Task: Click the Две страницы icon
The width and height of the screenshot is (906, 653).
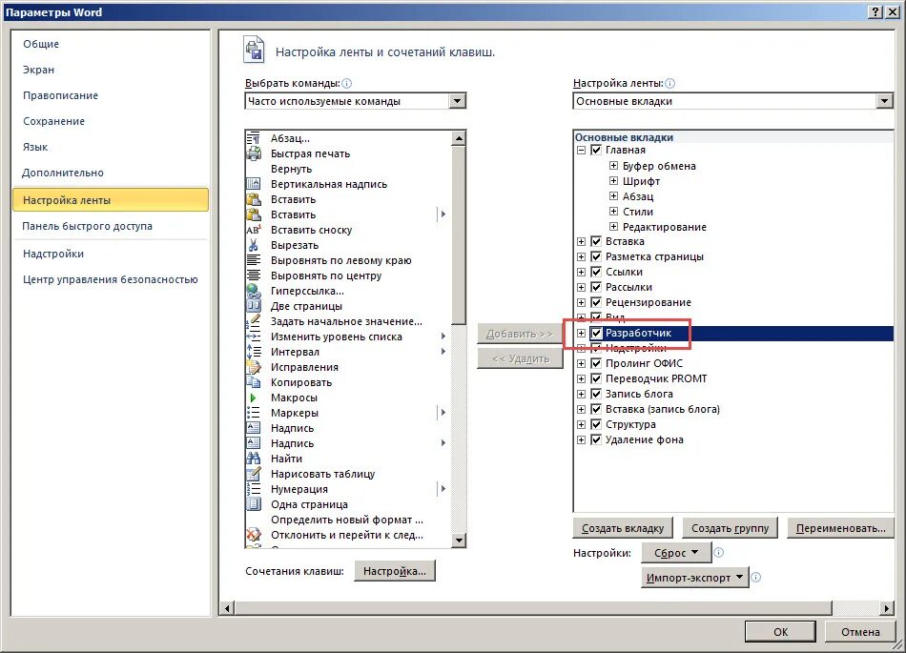Action: pyautogui.click(x=253, y=306)
